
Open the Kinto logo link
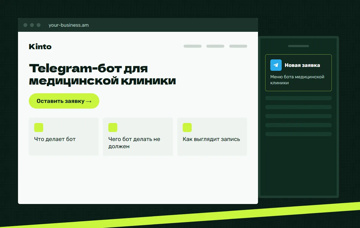40,46
